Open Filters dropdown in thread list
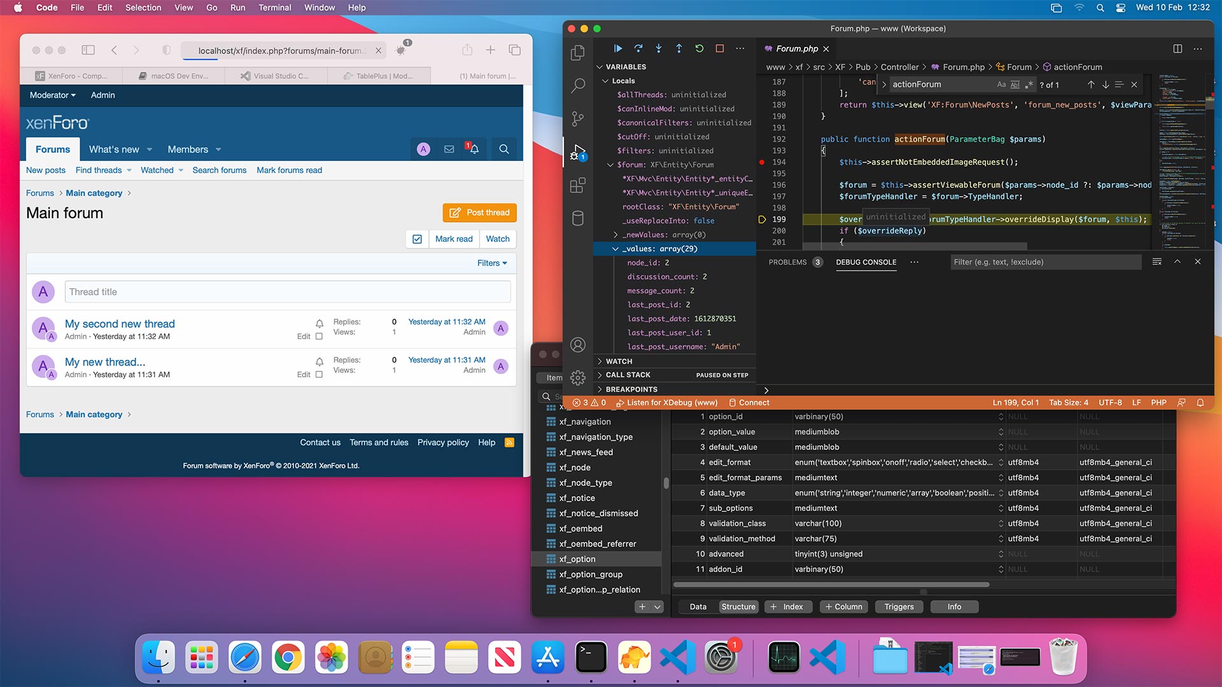The image size is (1222, 687). 491,263
